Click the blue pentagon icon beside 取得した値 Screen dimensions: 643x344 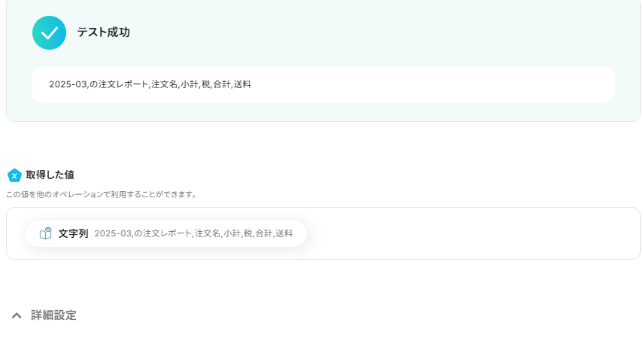pos(14,175)
